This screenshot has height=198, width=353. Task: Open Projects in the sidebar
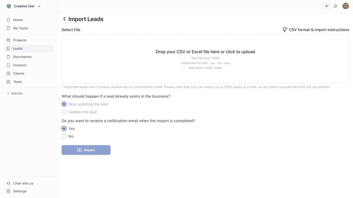tap(20, 40)
